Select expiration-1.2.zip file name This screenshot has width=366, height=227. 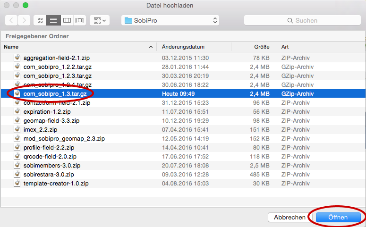47,112
